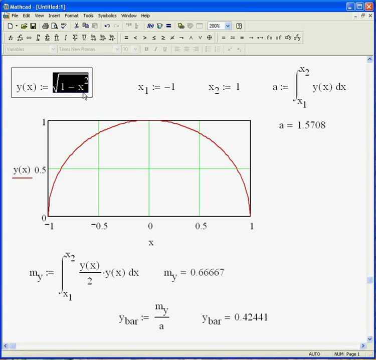Insert the not-equal-to operator

(x=172, y=38)
